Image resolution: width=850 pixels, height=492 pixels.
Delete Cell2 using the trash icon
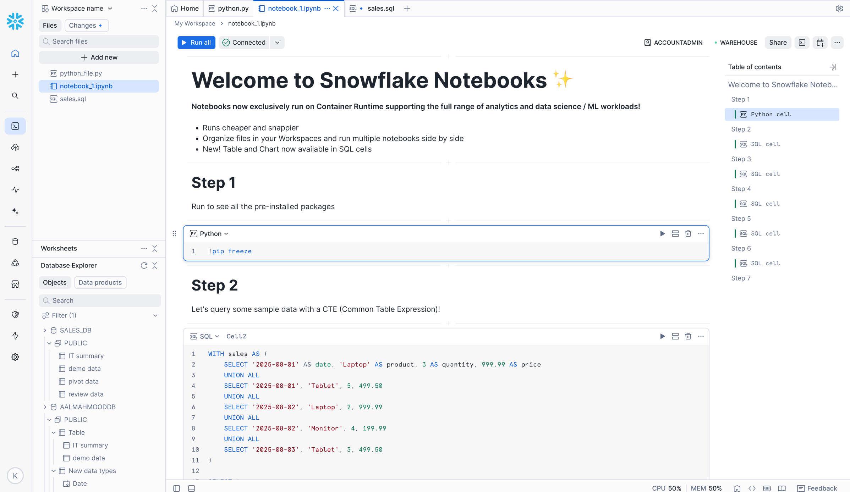tap(688, 336)
